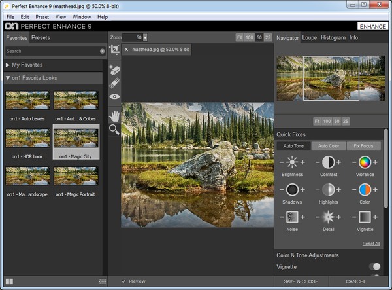Click the Noise icon
This screenshot has width=392, height=290.
pos(292,217)
